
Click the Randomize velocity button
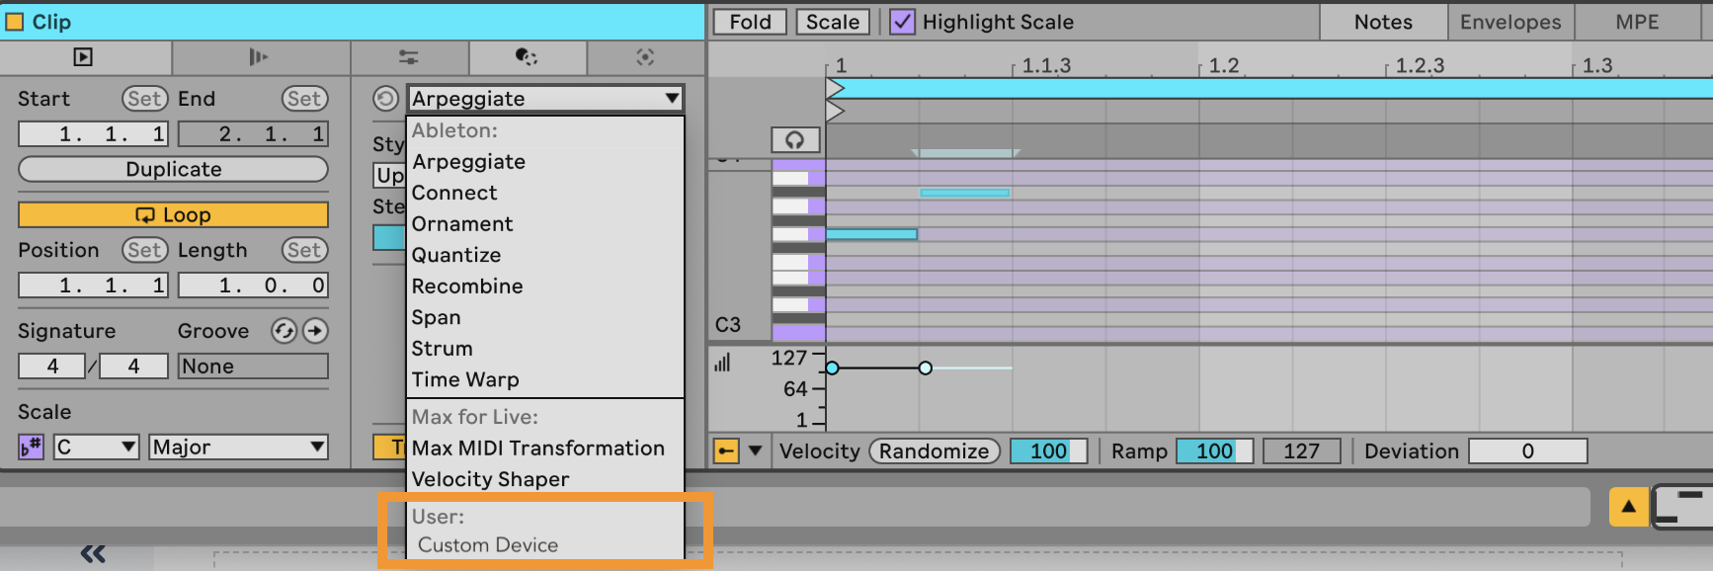click(x=935, y=451)
